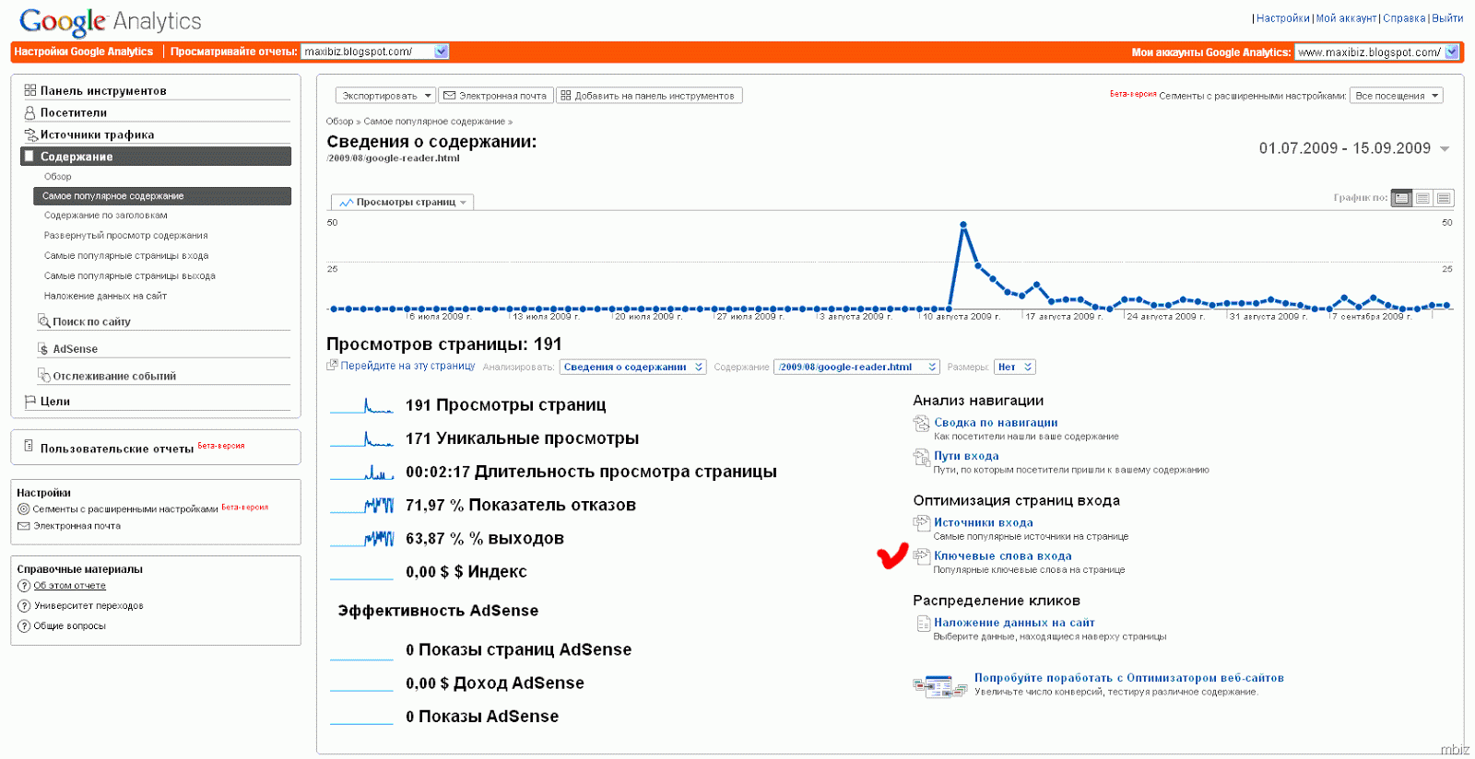The height and width of the screenshot is (759, 1475).
Task: Select Наложение данных на сайт in sidebar
Action: point(105,297)
